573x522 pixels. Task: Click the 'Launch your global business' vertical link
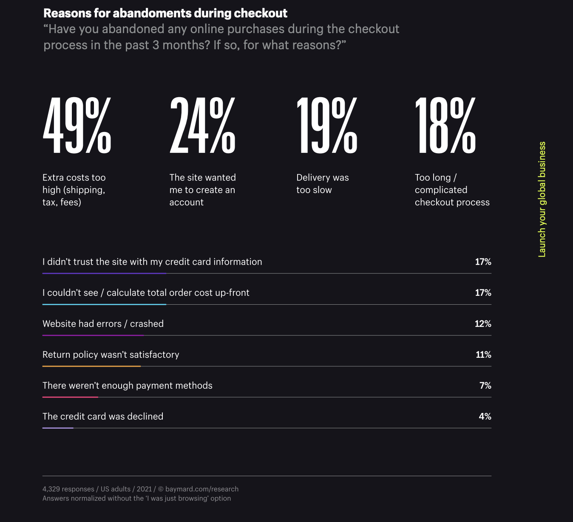point(542,199)
